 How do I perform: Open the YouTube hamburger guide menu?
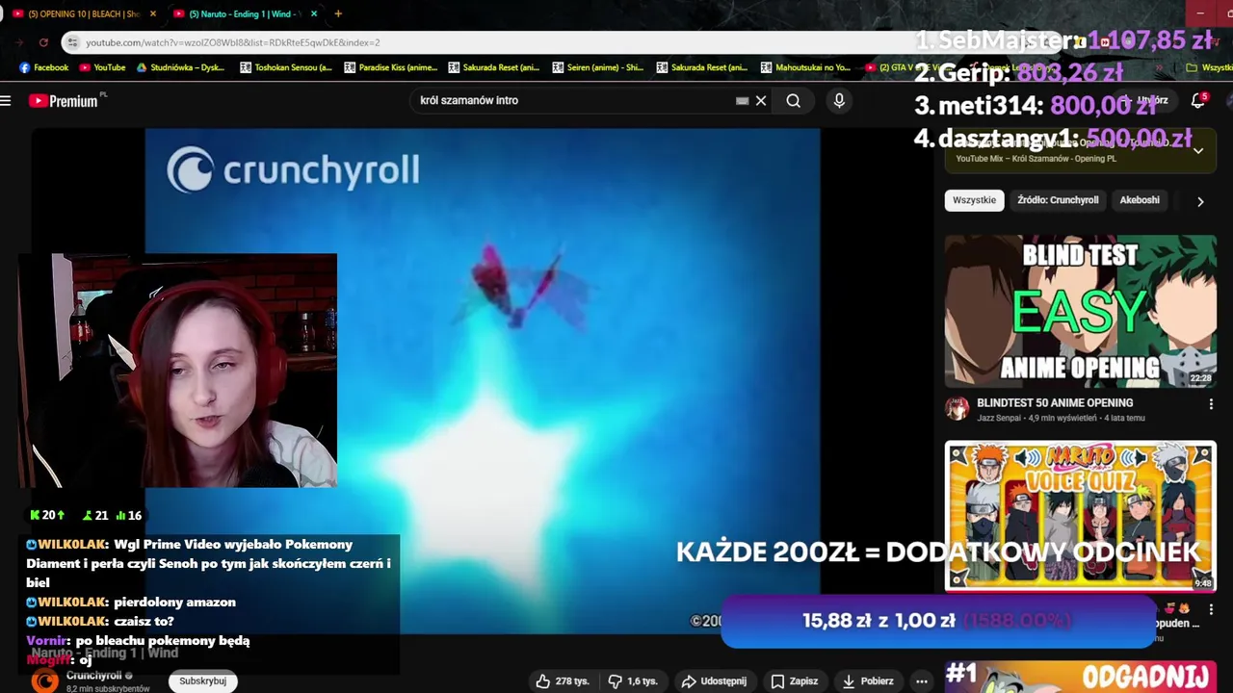[6, 100]
